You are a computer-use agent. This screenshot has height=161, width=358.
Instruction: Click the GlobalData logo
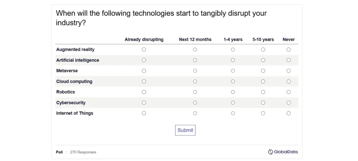[x=283, y=152]
